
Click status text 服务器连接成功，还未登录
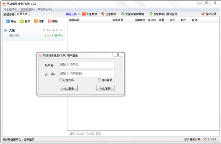[x=18, y=139]
